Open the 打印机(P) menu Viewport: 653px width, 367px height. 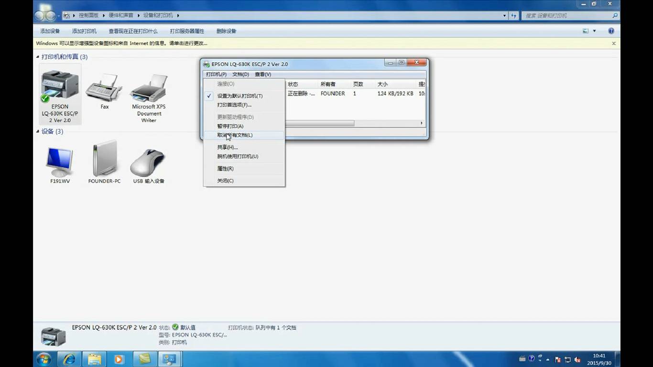(216, 74)
